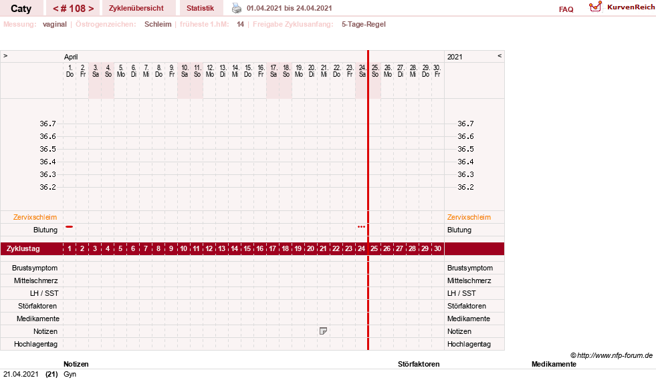Click the date header '25. So'
The image size is (656, 390).
point(375,71)
